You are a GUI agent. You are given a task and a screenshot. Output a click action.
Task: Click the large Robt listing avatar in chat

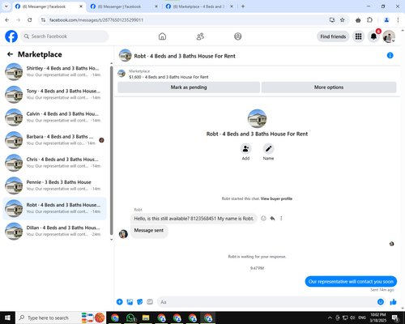coord(257,118)
